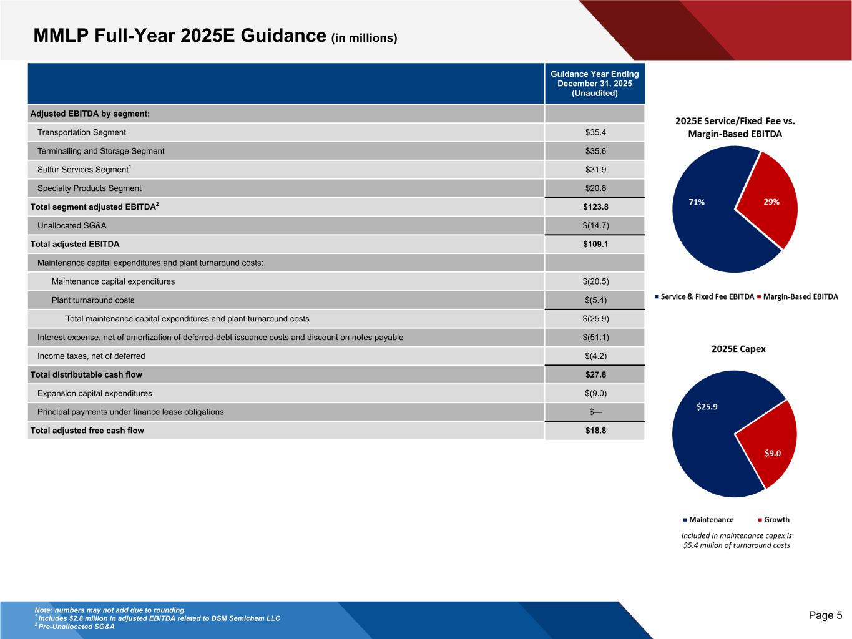Screen dimensions: 852x639
Task: Click the Expansion capital expenditures row label
Action: (94, 393)
